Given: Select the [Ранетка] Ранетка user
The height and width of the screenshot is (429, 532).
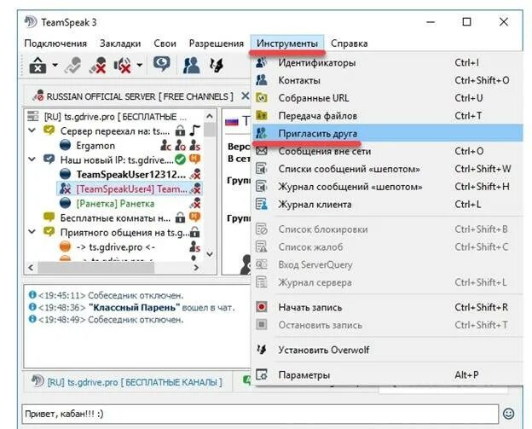Looking at the screenshot, I should [x=115, y=204].
